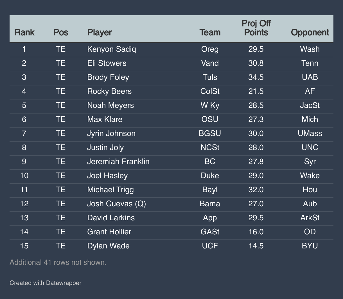This screenshot has height=299, width=343.
Task: Sort table by the Rank column header
Action: [24, 32]
